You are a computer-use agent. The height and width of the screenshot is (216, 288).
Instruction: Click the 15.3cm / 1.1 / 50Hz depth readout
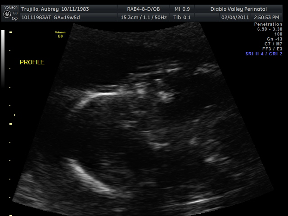143,17
